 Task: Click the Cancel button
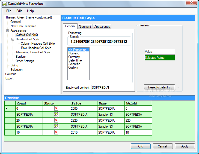[x=163, y=146]
